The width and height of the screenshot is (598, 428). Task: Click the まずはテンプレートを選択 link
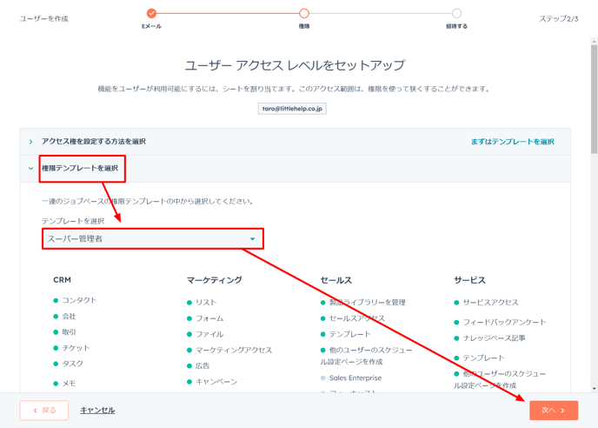tap(512, 142)
